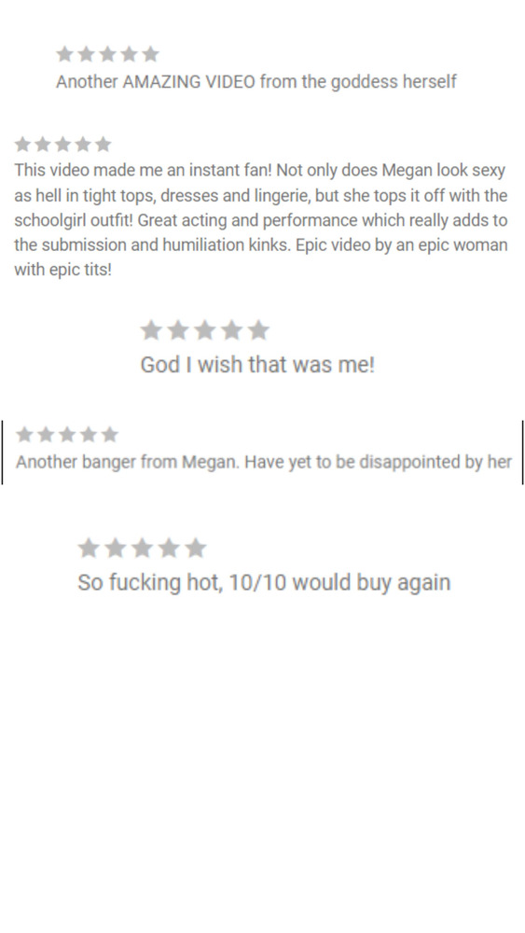Click the fifth star above 'Another AMAZING VIDEO'
The image size is (525, 933).
click(x=150, y=54)
